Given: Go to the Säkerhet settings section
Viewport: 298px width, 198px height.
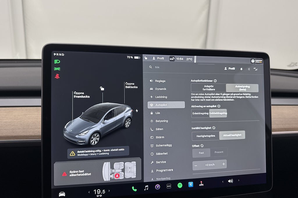Looking at the screenshot, I should click(x=162, y=154).
